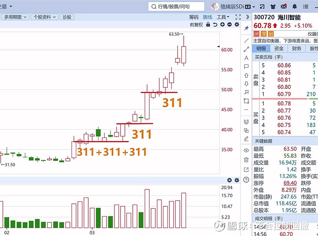Screen dimensions: 318x236
Task: Click the 创 board badge
Action: point(271,34)
